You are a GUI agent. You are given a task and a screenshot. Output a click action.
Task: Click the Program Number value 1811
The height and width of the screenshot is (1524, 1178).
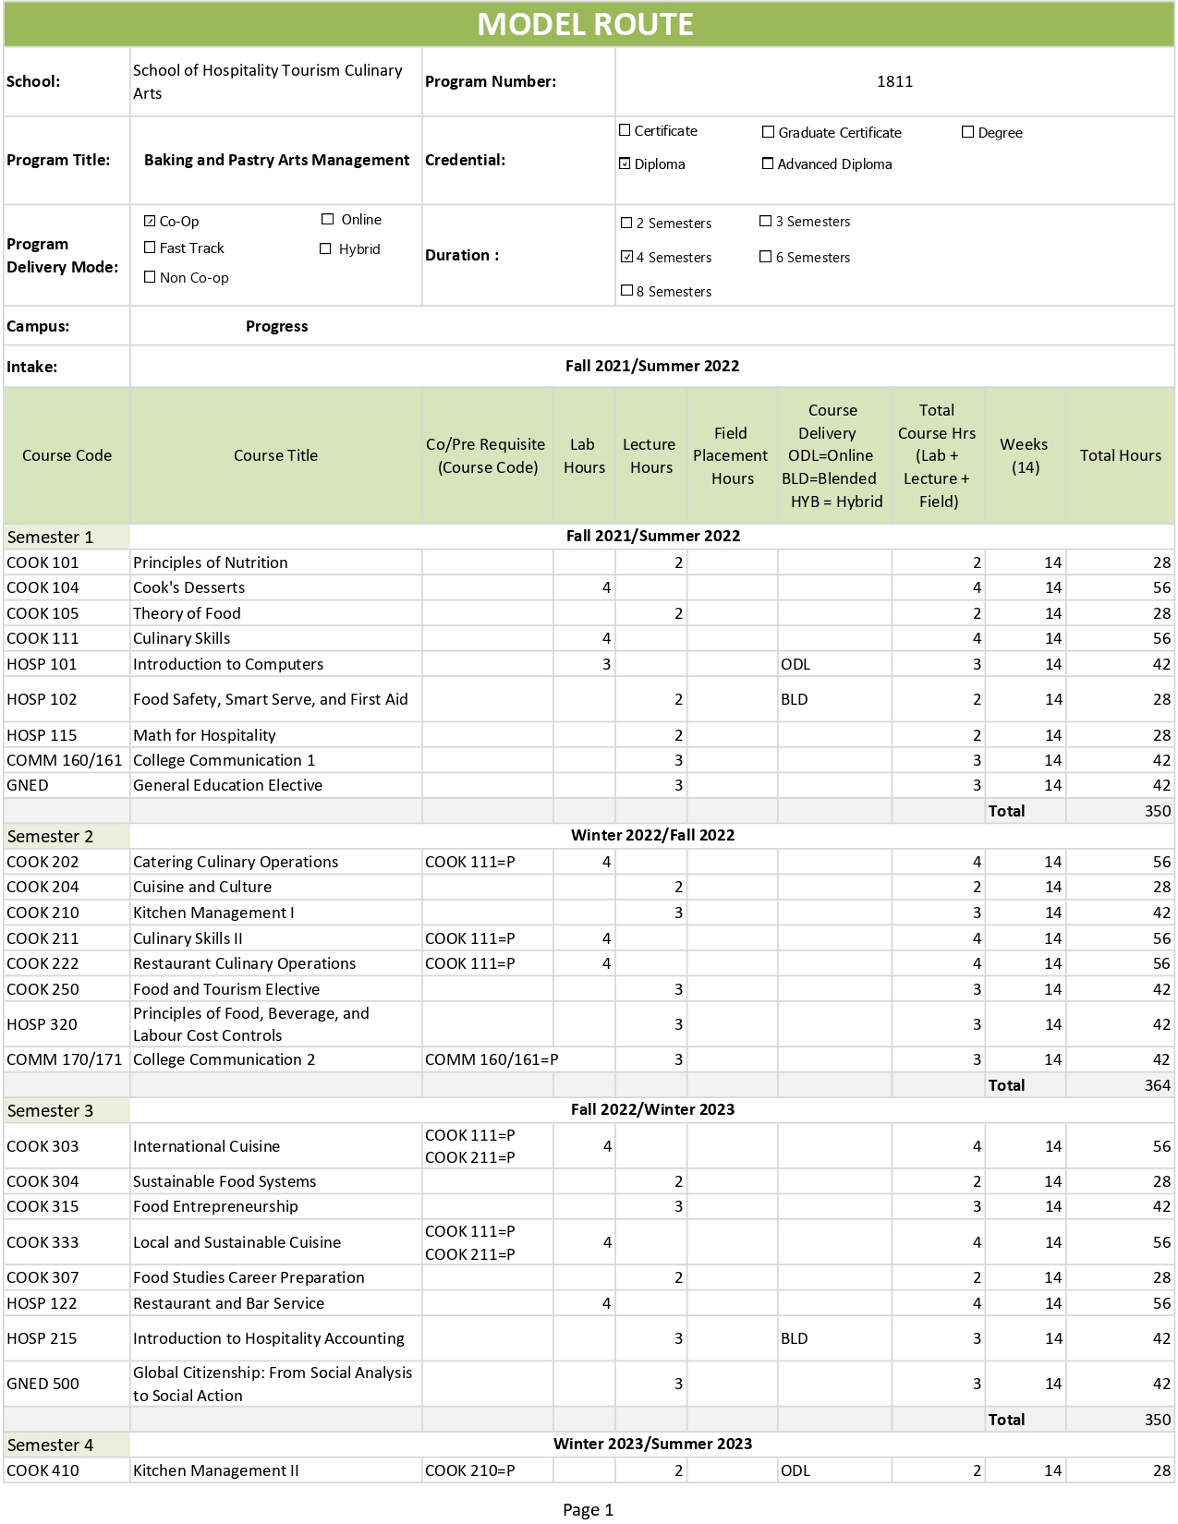(894, 81)
